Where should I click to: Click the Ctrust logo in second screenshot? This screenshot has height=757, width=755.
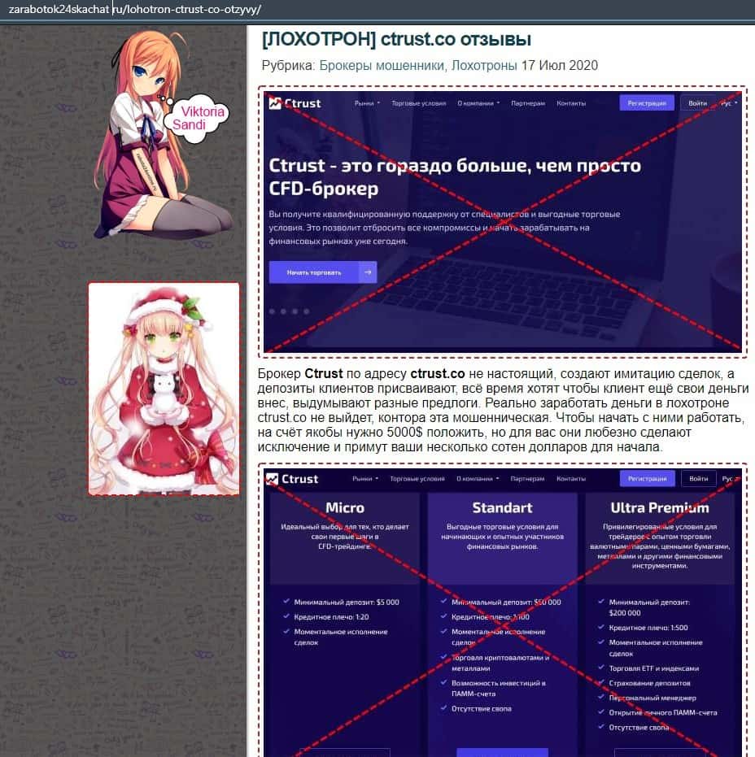[292, 479]
